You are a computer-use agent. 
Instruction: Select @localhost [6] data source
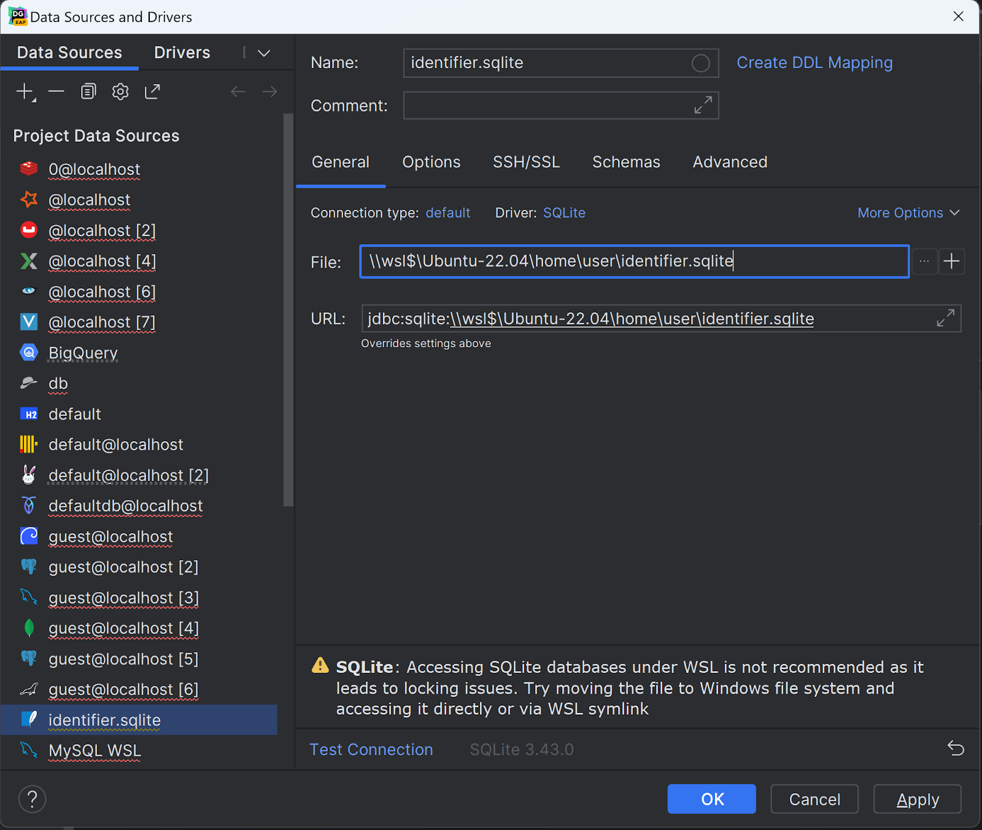(x=139, y=291)
